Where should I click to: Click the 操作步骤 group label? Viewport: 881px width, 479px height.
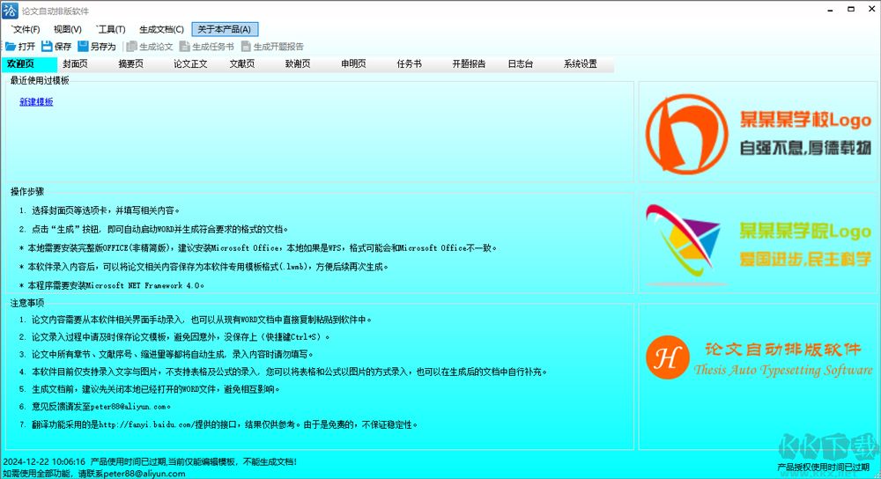click(x=27, y=191)
